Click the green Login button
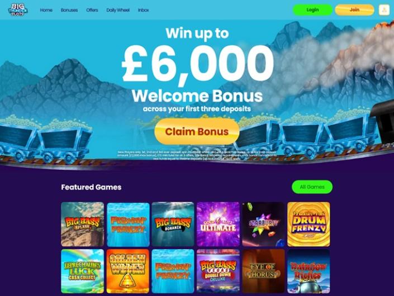Image resolution: width=394 pixels, height=296 pixels. (312, 10)
